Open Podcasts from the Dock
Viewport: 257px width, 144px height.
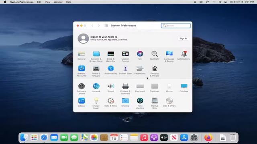click(x=154, y=138)
